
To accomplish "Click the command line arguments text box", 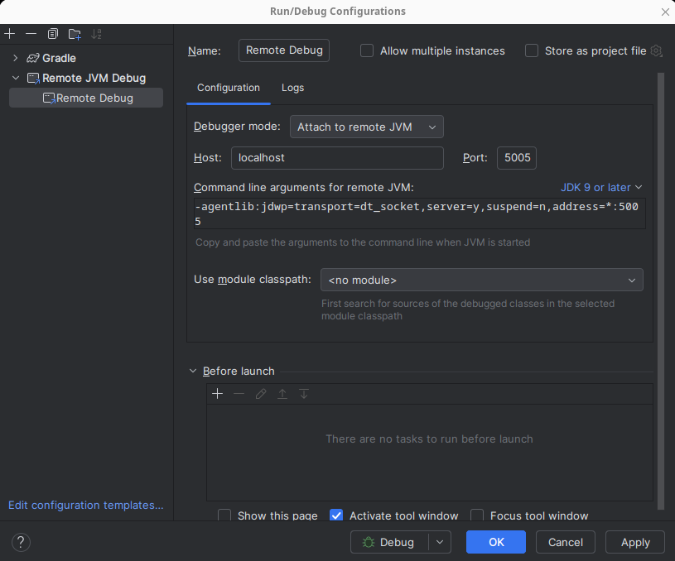I will click(420, 213).
